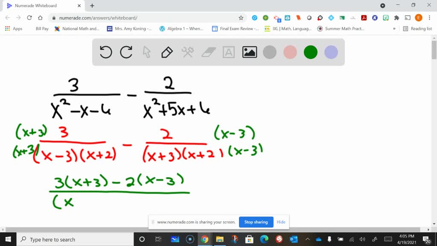Activate the Text tool
Screen dimensions: 437x246
(x=228, y=52)
